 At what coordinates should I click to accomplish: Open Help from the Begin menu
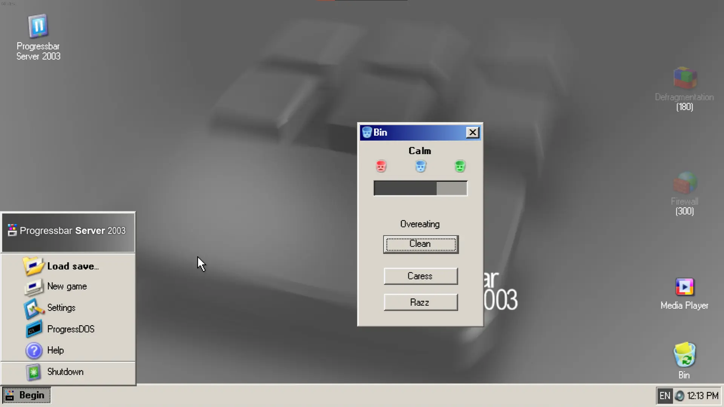pyautogui.click(x=68, y=350)
